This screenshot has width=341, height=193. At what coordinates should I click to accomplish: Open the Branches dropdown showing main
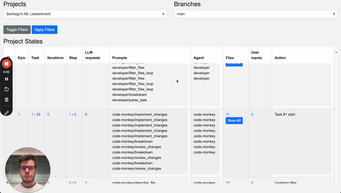click(x=255, y=14)
